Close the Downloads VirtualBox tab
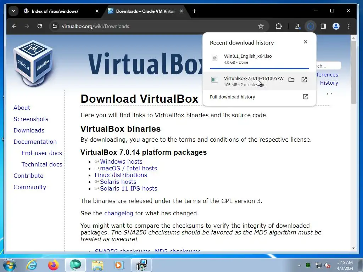Viewport: 363px width, 272px height. click(181, 11)
